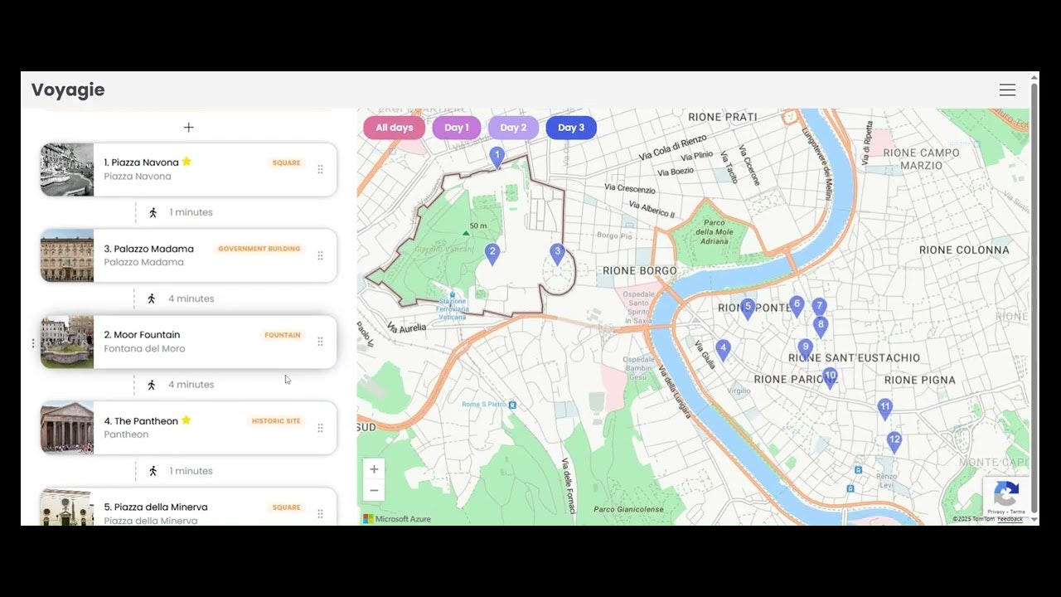The image size is (1061, 597).
Task: Click the star next to The Pantheon
Action: click(186, 420)
